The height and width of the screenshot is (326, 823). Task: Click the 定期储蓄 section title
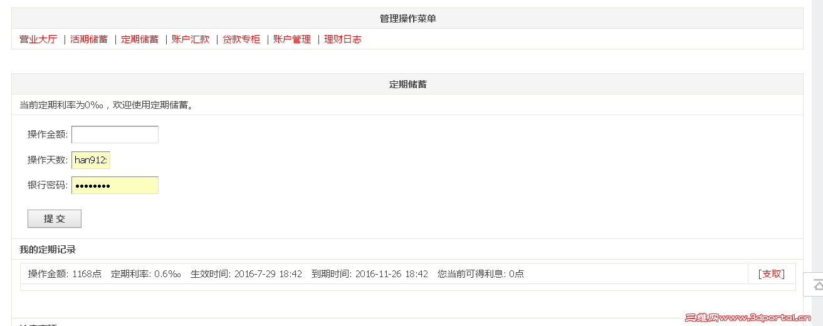pyautogui.click(x=407, y=84)
